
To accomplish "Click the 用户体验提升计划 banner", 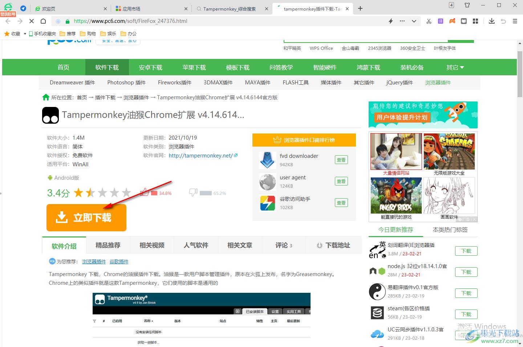I will tap(423, 115).
